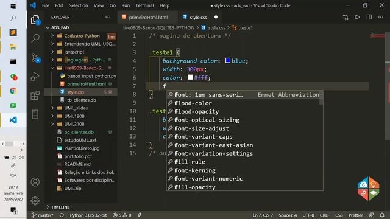Open the Remote Explorer icon in activity bar
Image resolution: width=390 pixels, height=219 pixels.
coord(35,114)
